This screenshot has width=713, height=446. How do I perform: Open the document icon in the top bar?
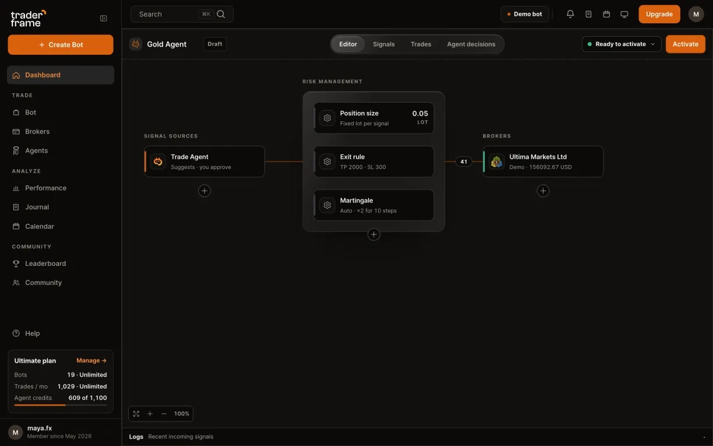click(x=588, y=14)
